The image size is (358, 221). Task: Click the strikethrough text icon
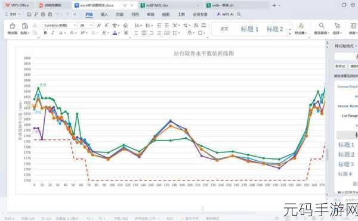tap(72, 33)
